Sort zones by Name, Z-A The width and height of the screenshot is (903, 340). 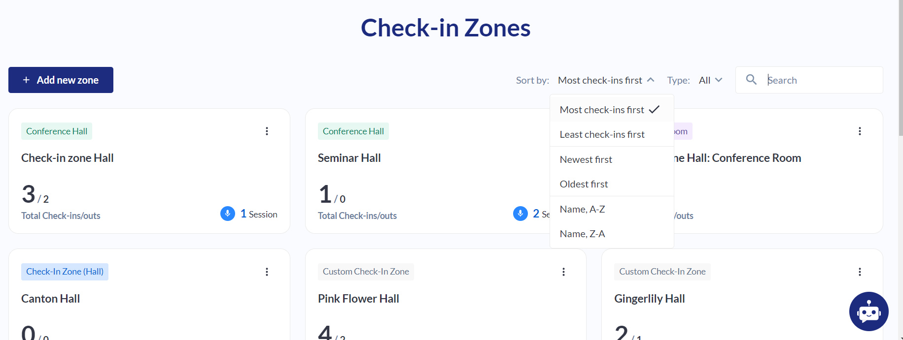click(x=582, y=234)
